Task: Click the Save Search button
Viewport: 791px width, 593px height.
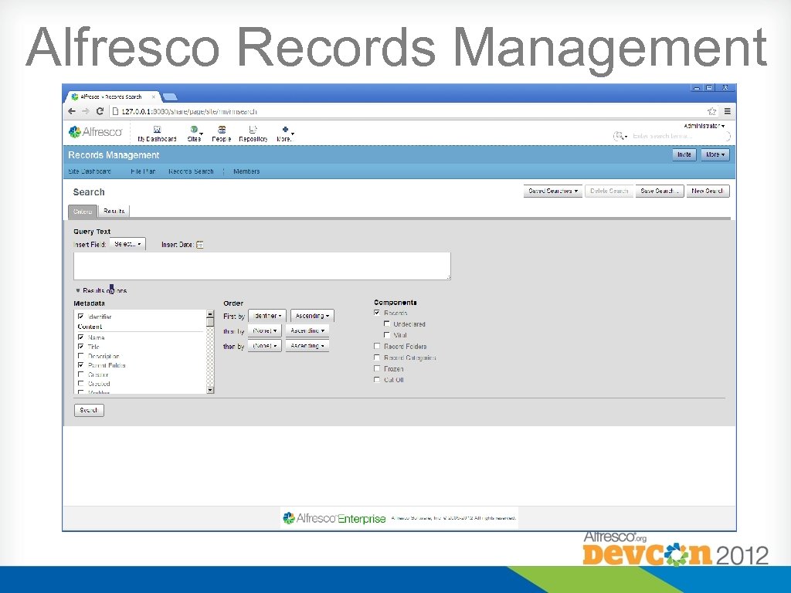Action: pos(660,191)
